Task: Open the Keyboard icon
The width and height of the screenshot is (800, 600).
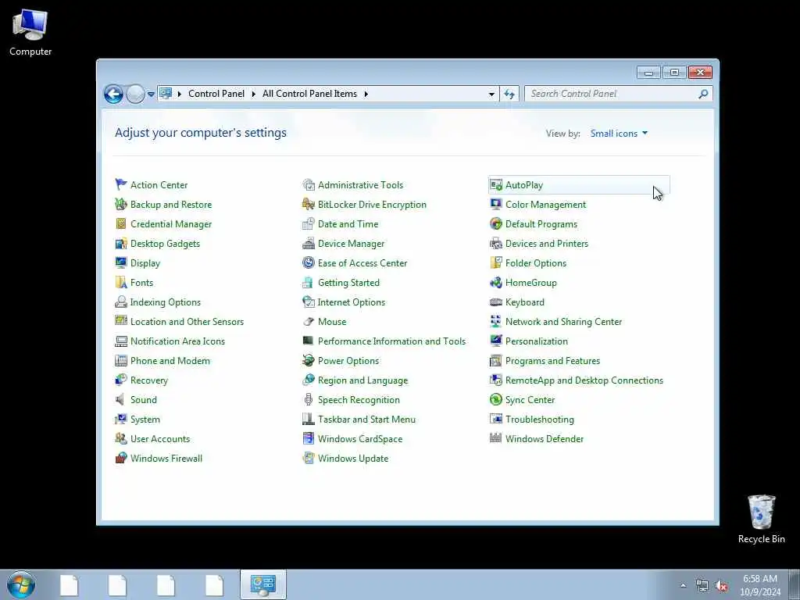Action: 496,302
